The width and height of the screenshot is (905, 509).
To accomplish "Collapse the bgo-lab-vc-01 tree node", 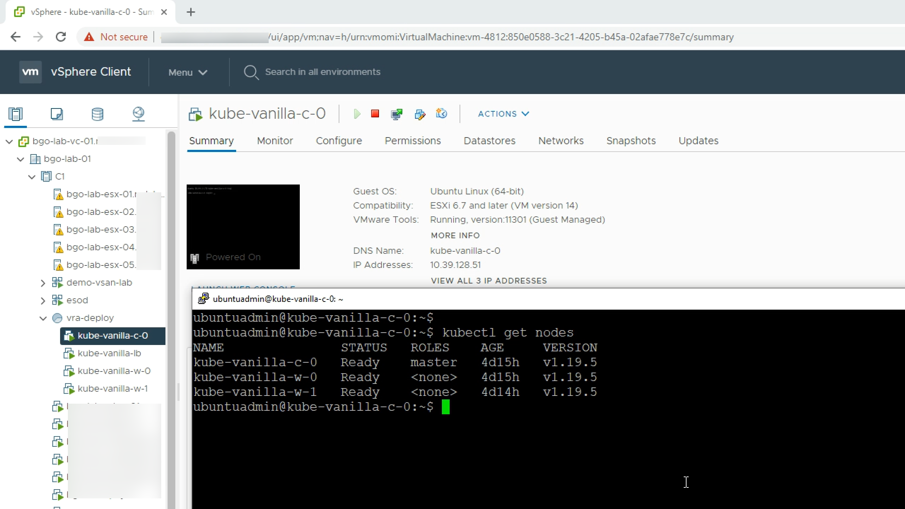I will click(x=10, y=142).
